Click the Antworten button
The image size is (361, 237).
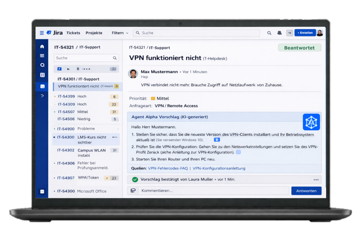[306, 191]
